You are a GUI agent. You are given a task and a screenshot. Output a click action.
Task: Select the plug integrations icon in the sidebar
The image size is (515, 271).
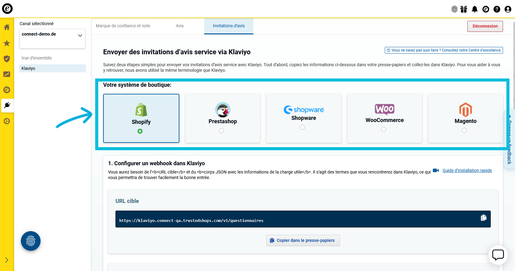[x=7, y=105]
